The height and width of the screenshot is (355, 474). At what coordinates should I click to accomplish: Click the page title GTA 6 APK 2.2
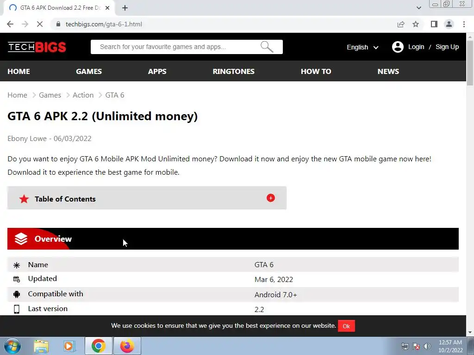click(x=102, y=116)
